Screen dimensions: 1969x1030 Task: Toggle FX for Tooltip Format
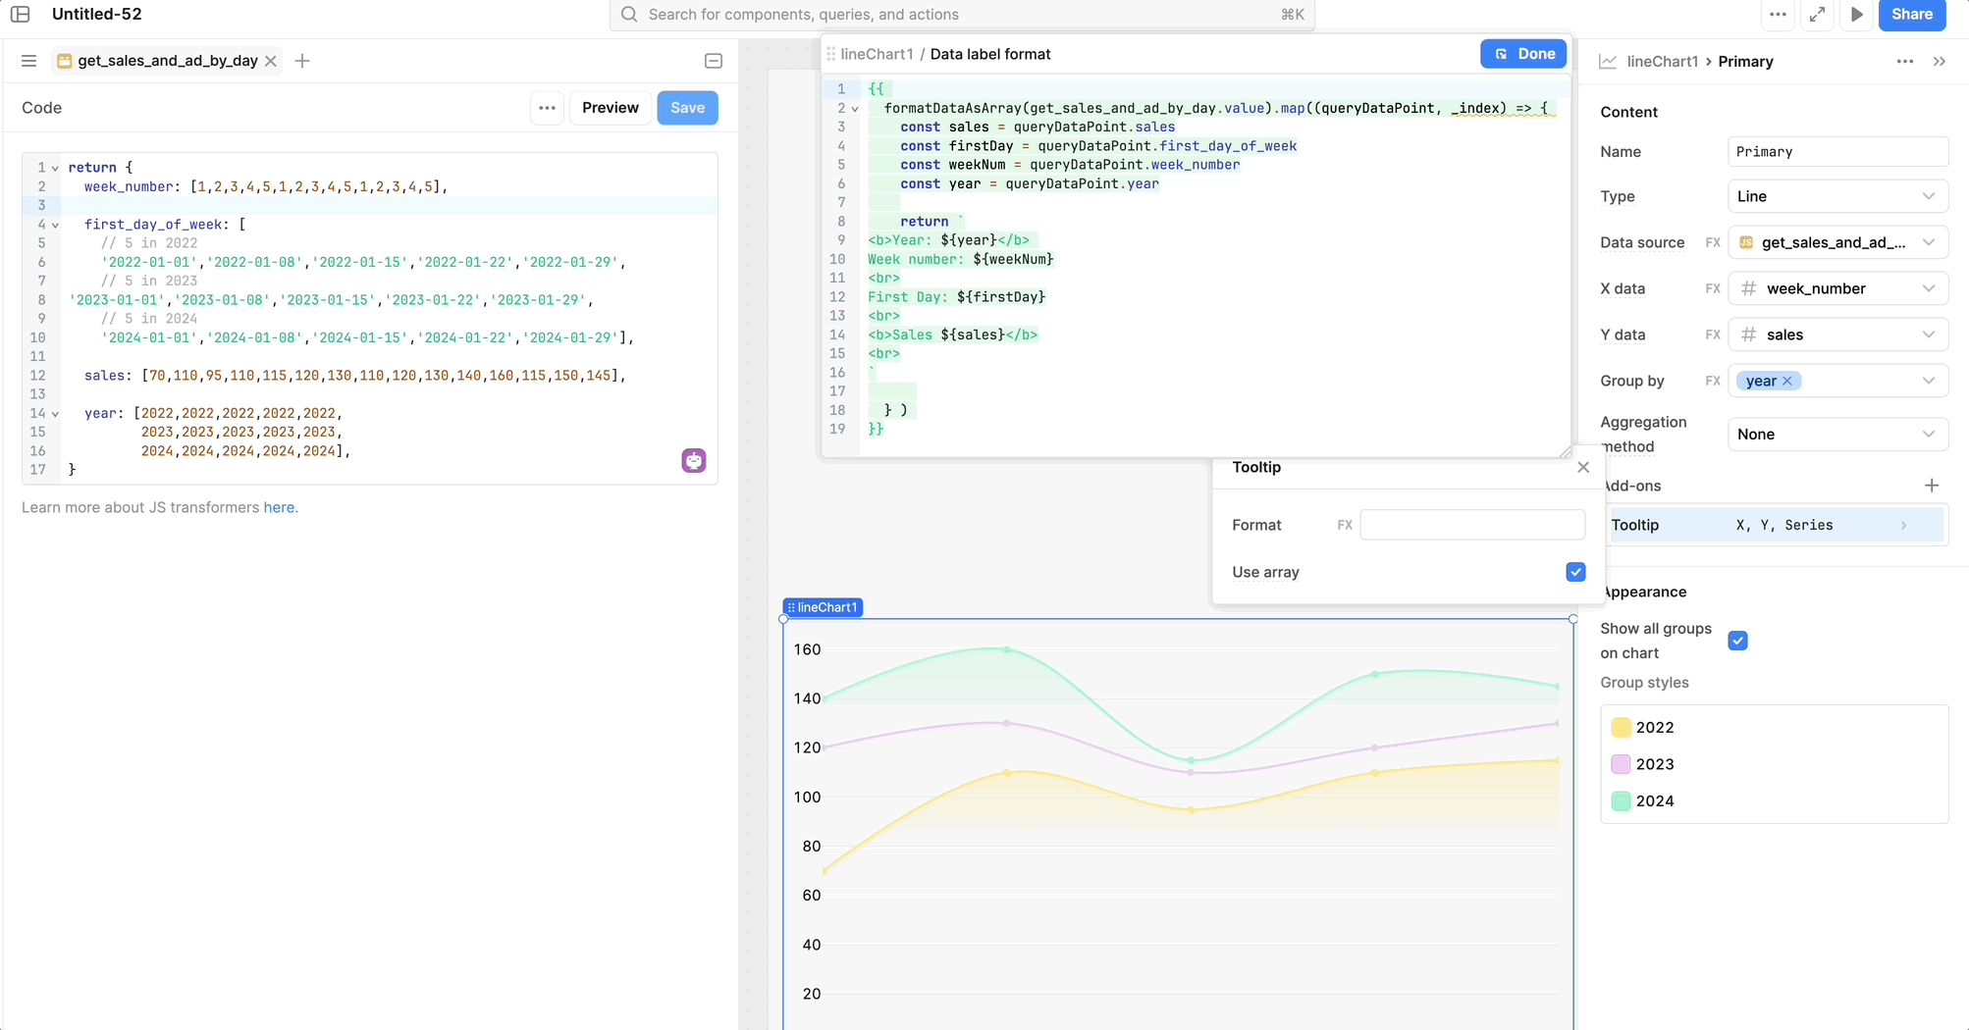click(1344, 525)
